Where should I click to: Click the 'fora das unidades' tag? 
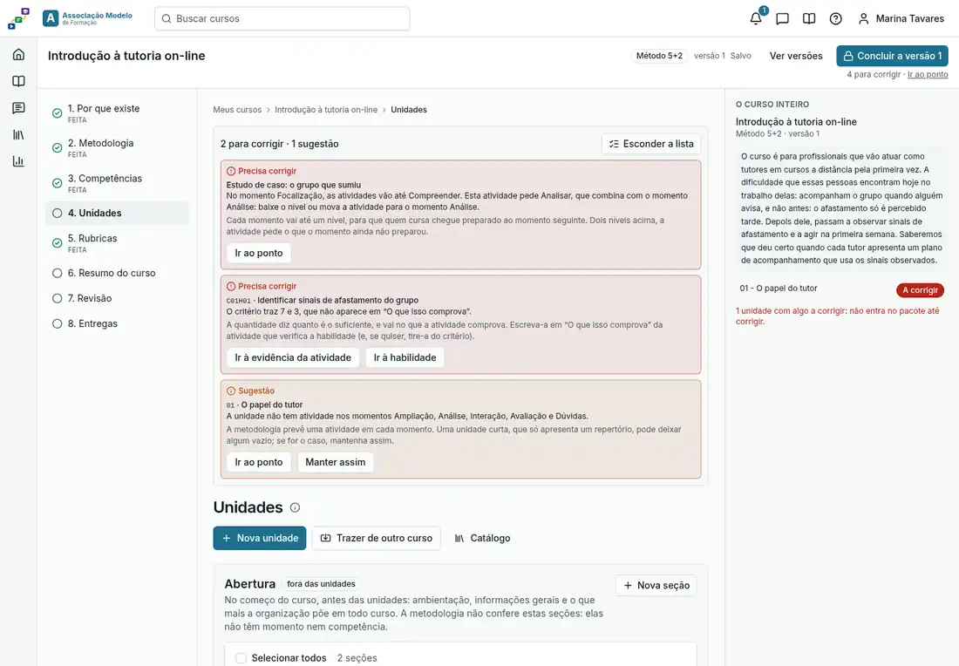(x=321, y=584)
